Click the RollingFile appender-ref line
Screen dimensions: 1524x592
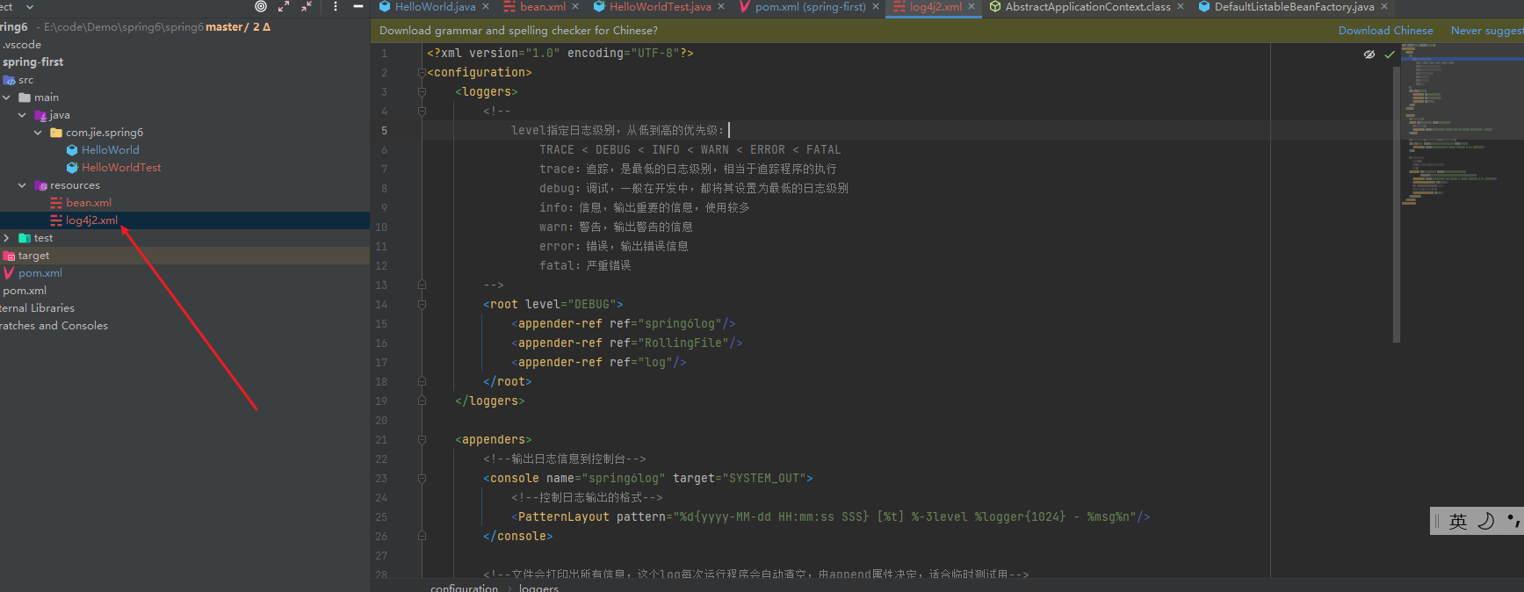pyautogui.click(x=626, y=343)
